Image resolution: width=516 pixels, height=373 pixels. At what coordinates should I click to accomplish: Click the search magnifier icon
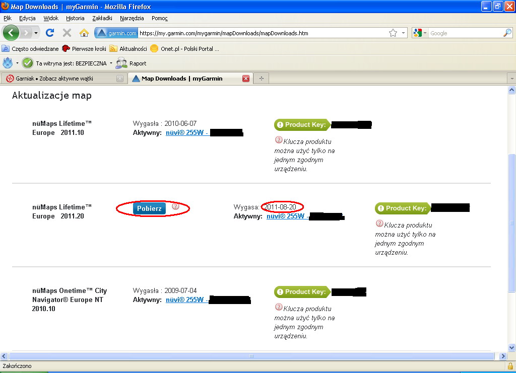(x=507, y=33)
